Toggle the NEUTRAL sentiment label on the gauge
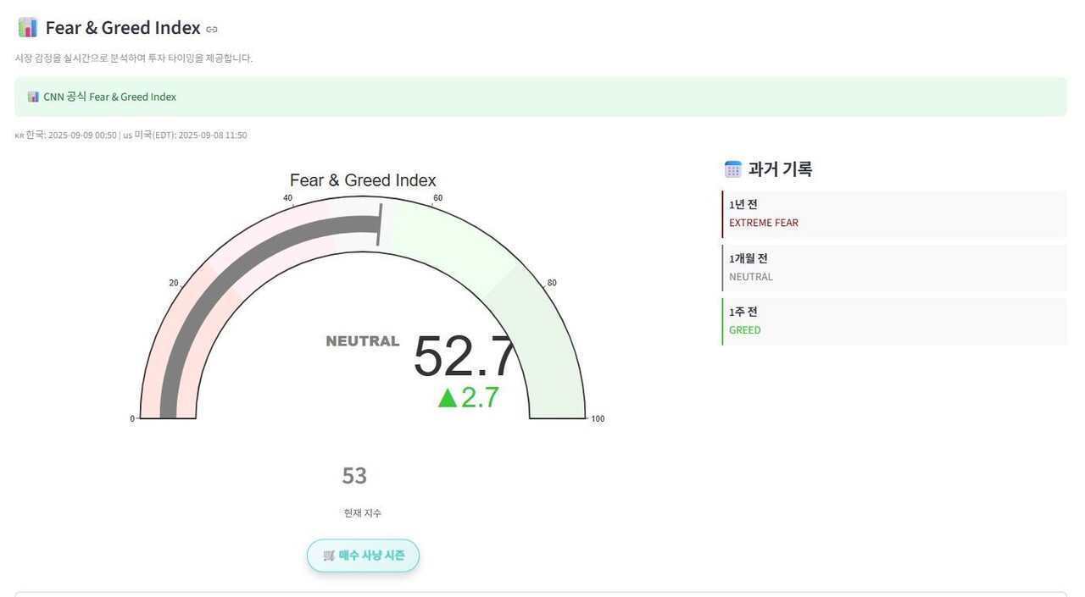The image size is (1085, 597). pos(362,340)
